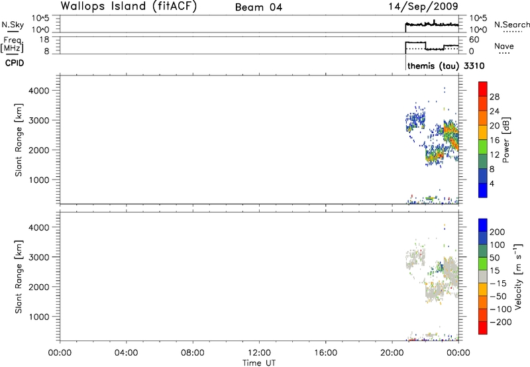Click the "Slant Range [km]" label of the power panel
Viewport: 530px width, 367px height.
coord(19,140)
